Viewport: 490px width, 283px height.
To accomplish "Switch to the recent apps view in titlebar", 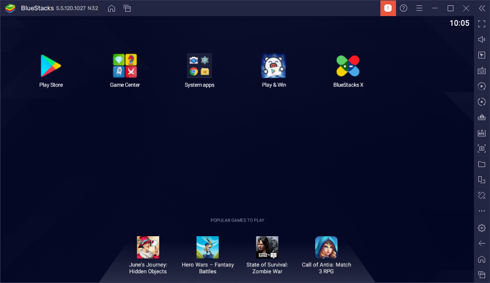I will (x=127, y=8).
